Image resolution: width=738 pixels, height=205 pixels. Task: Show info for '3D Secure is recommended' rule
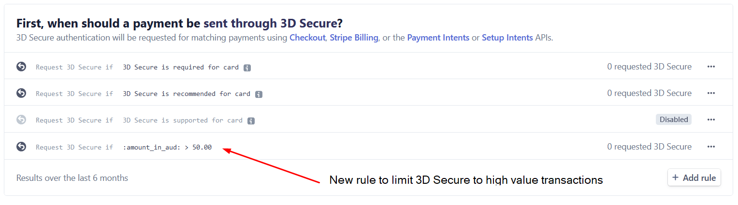pos(259,94)
